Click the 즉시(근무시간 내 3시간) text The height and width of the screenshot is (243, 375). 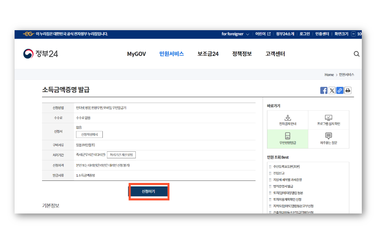point(91,155)
